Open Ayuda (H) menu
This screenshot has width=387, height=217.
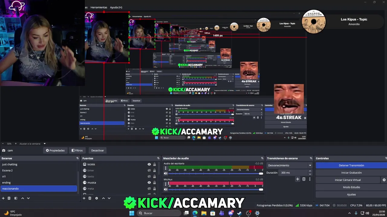point(116,7)
